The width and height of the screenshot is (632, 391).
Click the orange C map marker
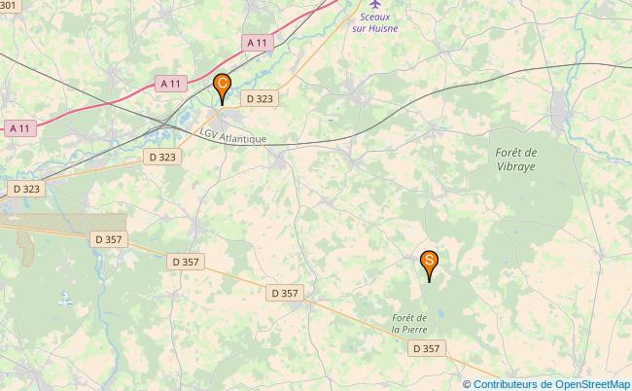222,89
